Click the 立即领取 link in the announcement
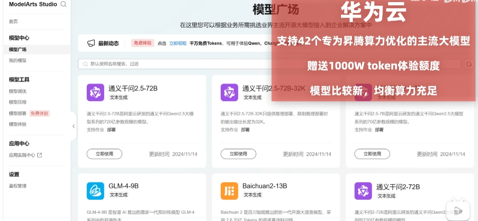The width and height of the screenshot is (478, 221). (x=178, y=43)
